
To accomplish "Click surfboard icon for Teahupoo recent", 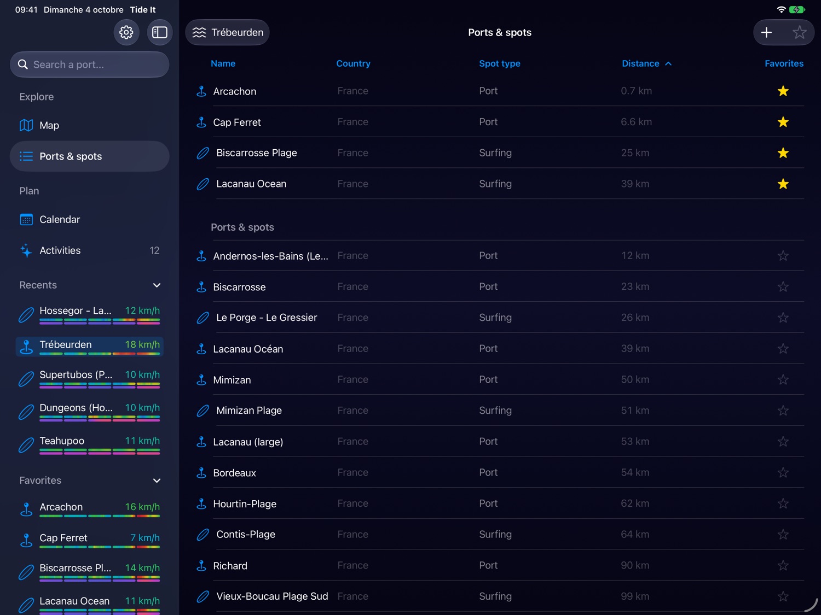I will click(26, 445).
